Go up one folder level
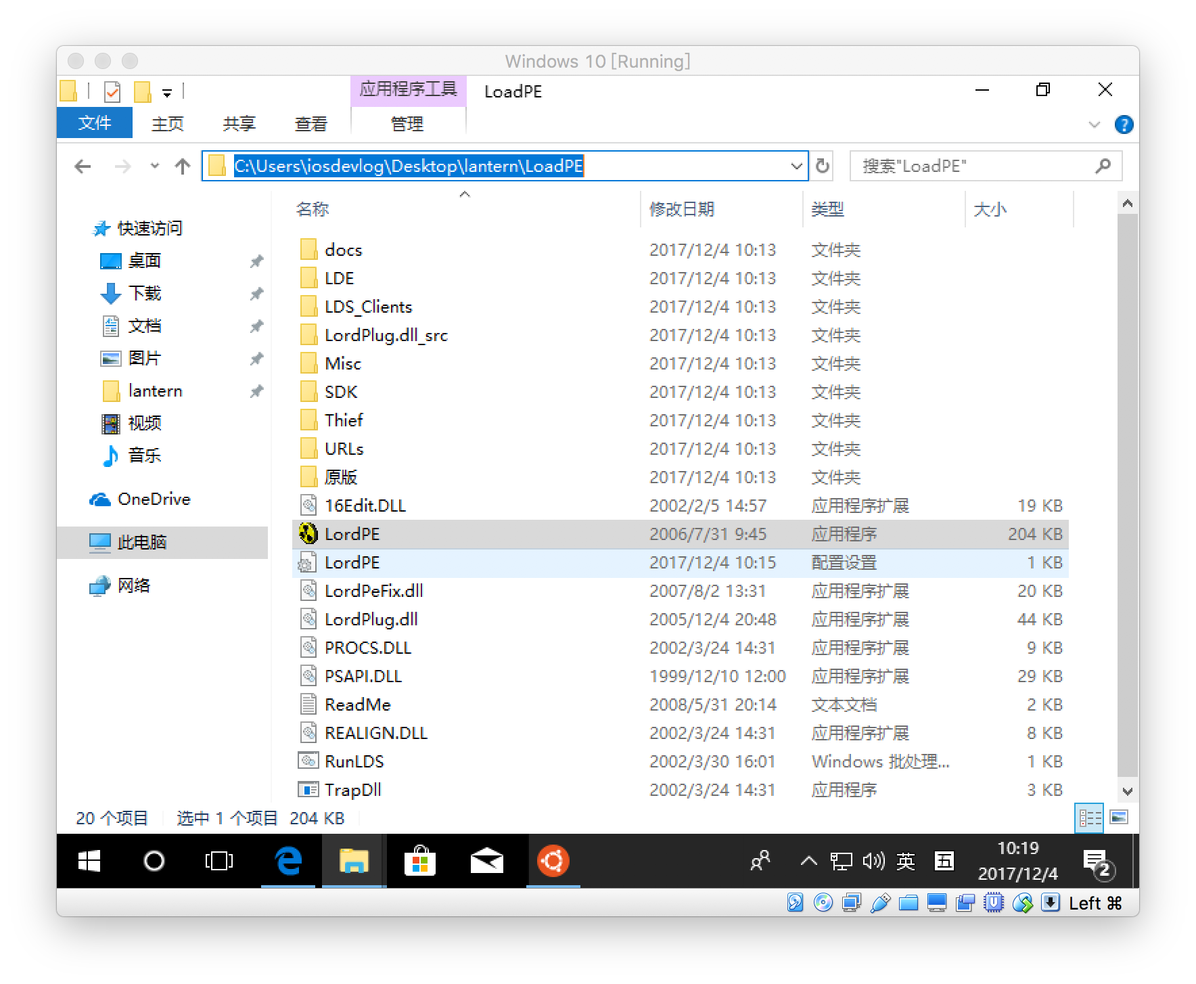This screenshot has height=984, width=1196. click(182, 166)
